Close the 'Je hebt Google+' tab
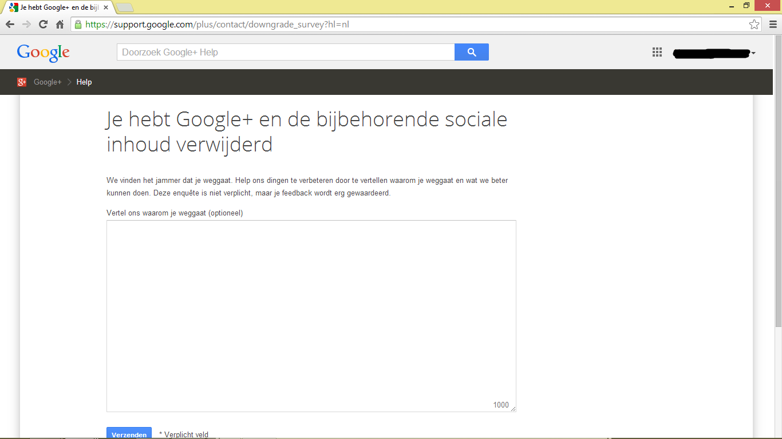 [x=105, y=7]
